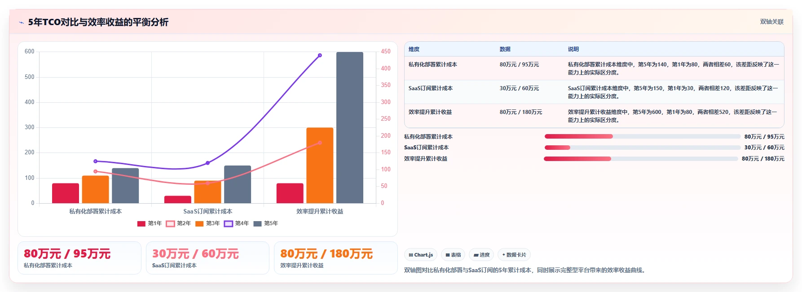Viewport: 802px width, 292px height.
Task: Click the 数据卡片 tag
Action: coord(514,255)
